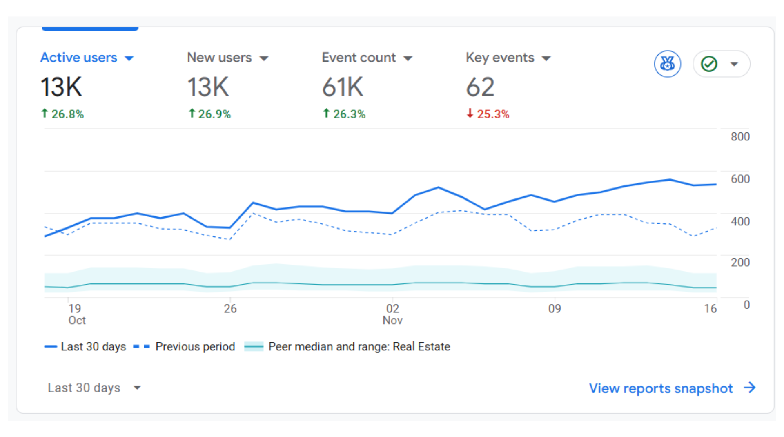Click the chevron icon beside Active users
Image resolution: width=784 pixels, height=437 pixels.
point(130,58)
